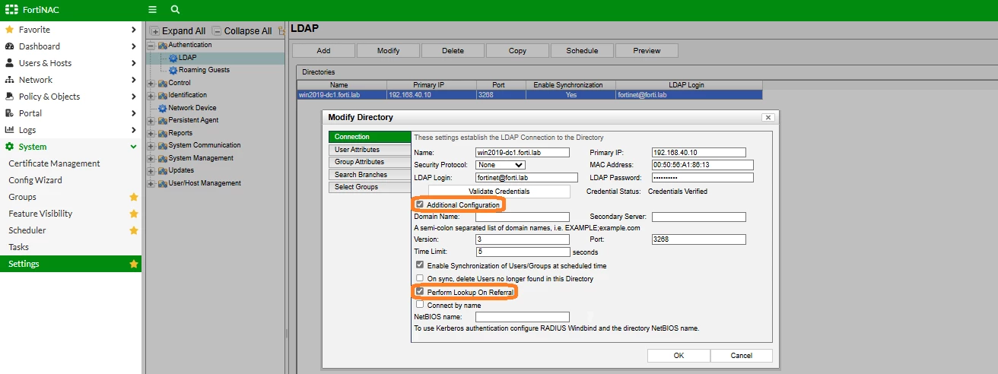Sort by the Primary IP column header

point(432,85)
